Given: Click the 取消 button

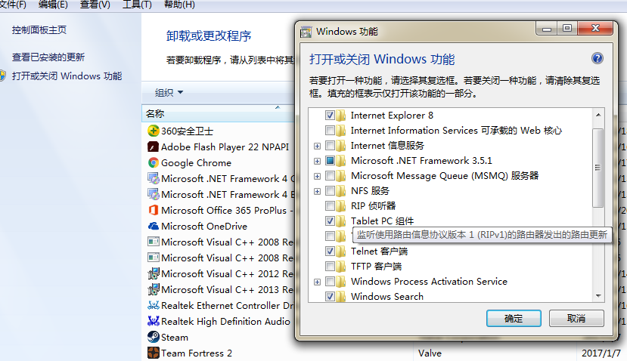Looking at the screenshot, I should coord(576,318).
